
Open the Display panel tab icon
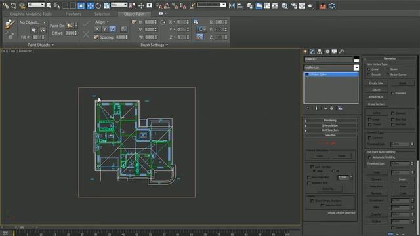pos(334,51)
